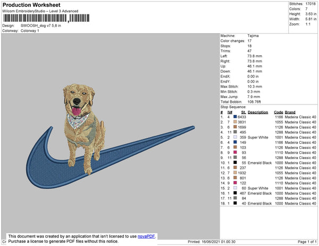This screenshot has height=246, width=319.
Task: Click stitch count '1699' in row 3
Action: click(242, 127)
